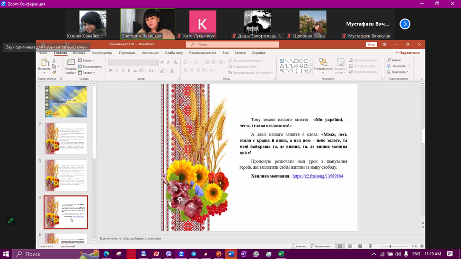Click the Поиск search field in PowerPoint
Image resolution: width=461 pixels, height=259 pixels.
(x=232, y=44)
